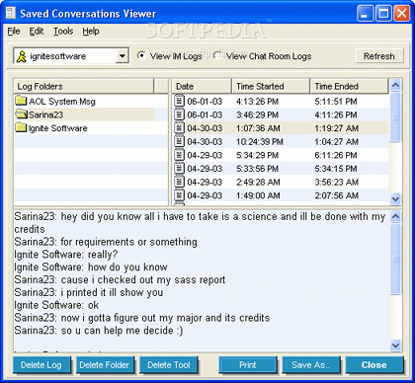Click the 'sass report' message line
Viewport: 415px width, 383px height.
120,279
